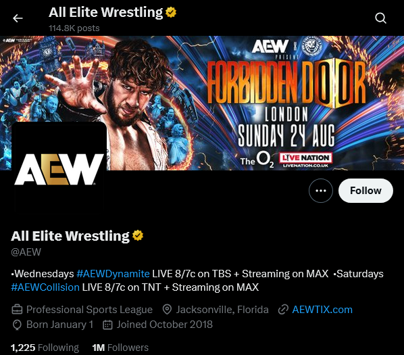Follow the All Elite Wrestling account
The width and height of the screenshot is (404, 355).
coord(365,191)
